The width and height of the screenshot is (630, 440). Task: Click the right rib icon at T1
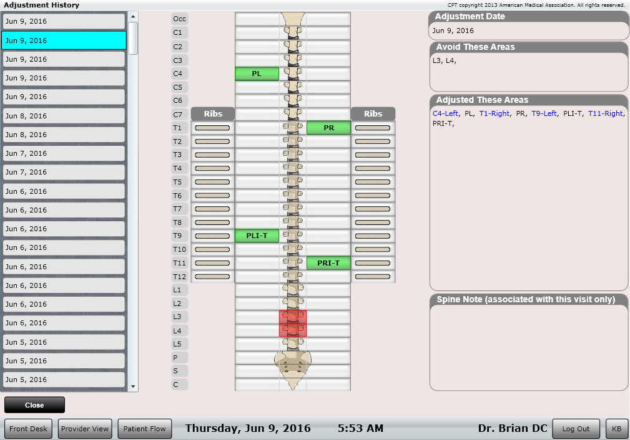[x=373, y=128]
